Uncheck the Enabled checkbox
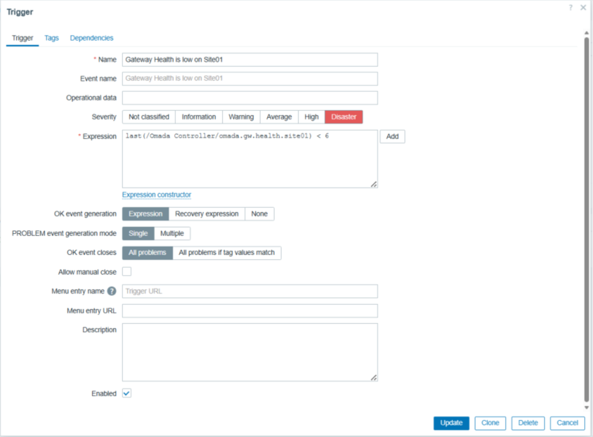The image size is (593, 437). pyautogui.click(x=127, y=394)
